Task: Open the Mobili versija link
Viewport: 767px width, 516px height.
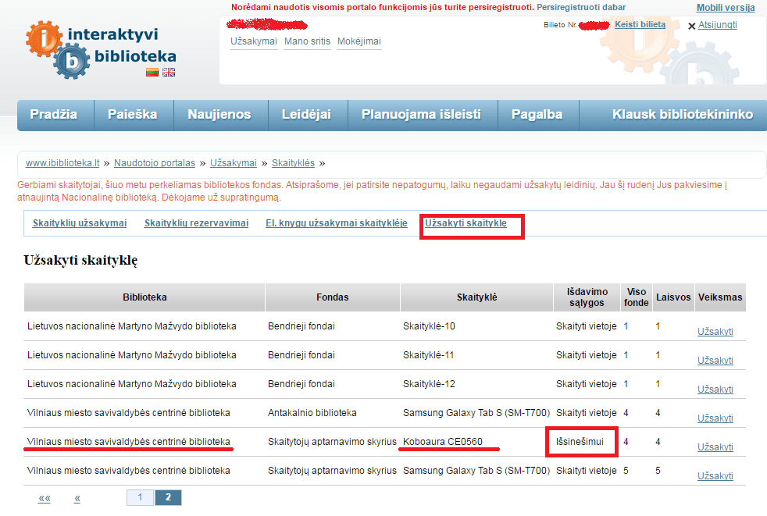Action: [726, 8]
